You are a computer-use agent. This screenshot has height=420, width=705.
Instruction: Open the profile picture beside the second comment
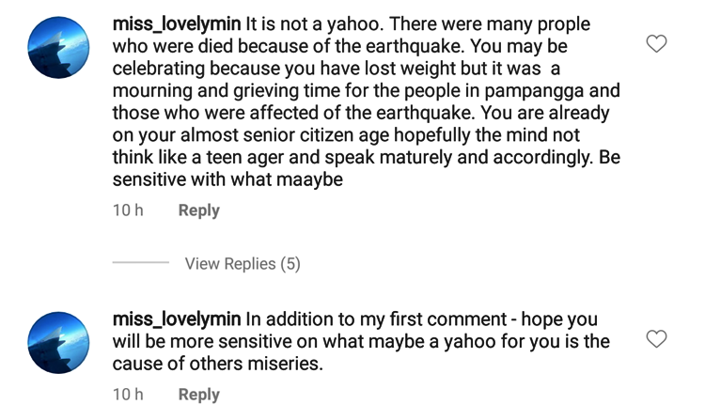tap(58, 343)
